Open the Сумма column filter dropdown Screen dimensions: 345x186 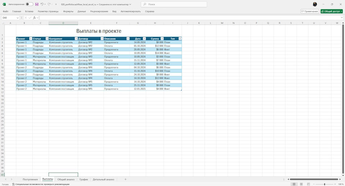[x=162, y=39]
